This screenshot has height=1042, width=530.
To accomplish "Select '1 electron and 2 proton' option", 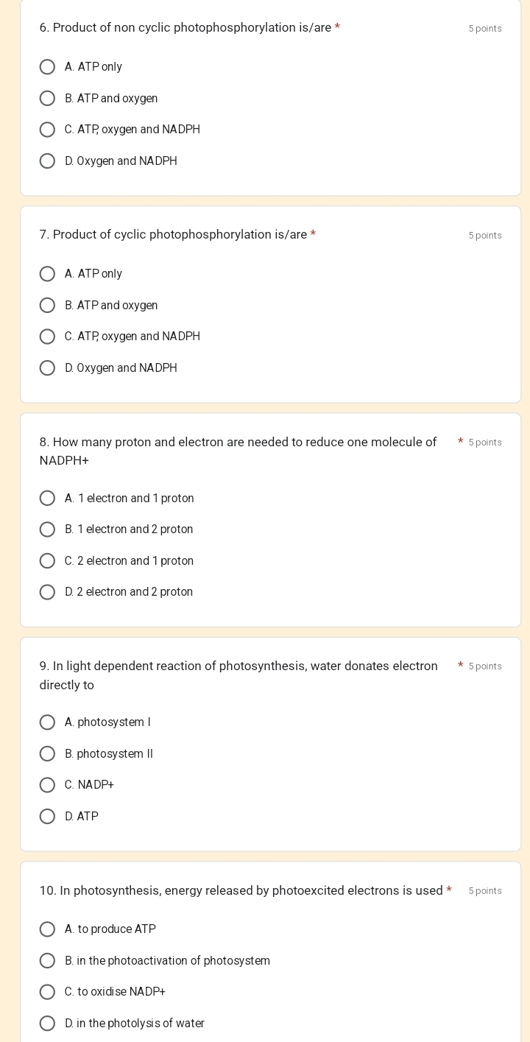I will point(47,529).
